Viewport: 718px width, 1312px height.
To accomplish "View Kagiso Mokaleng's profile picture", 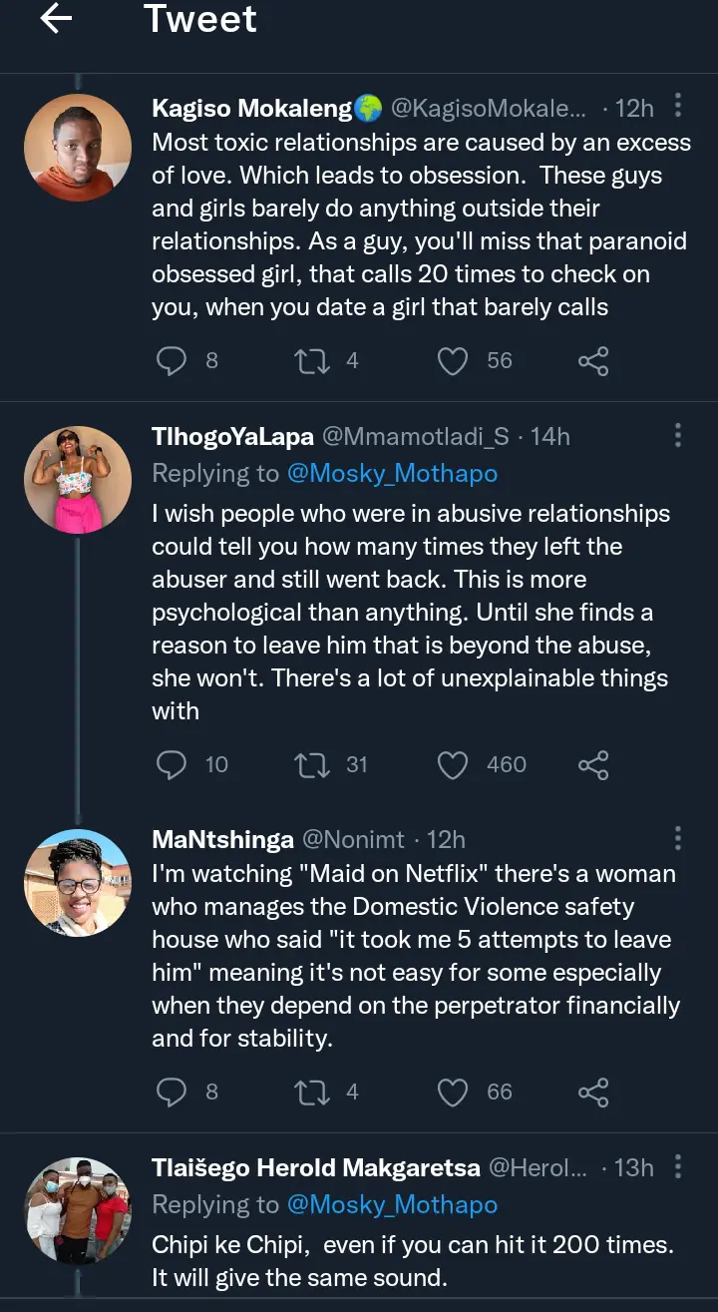I will pos(77,148).
